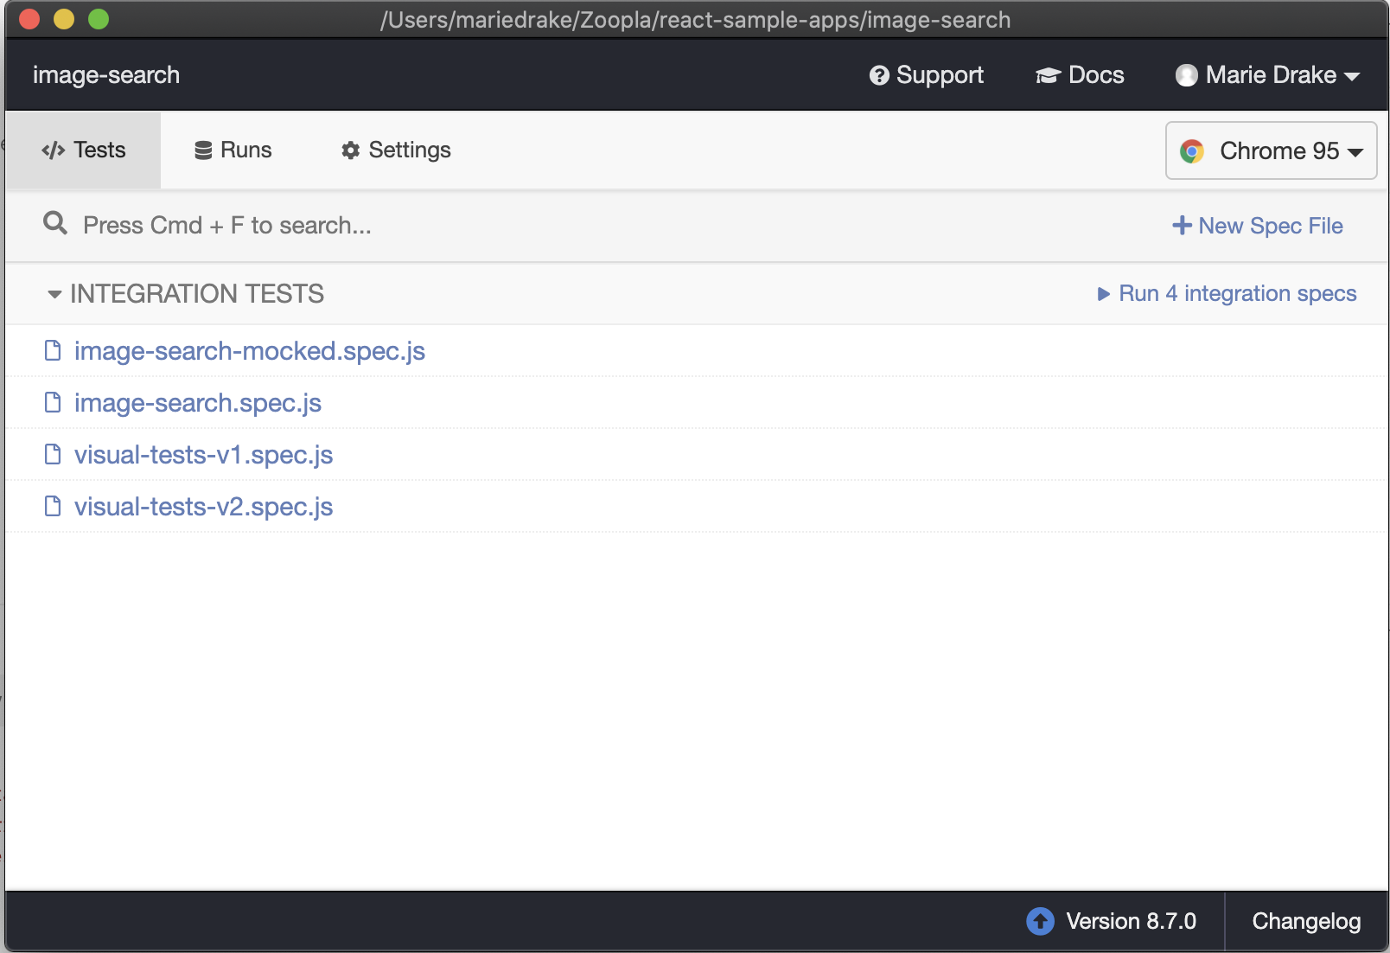1390x953 pixels.
Task: Click the blue update arrow icon
Action: tap(1040, 921)
